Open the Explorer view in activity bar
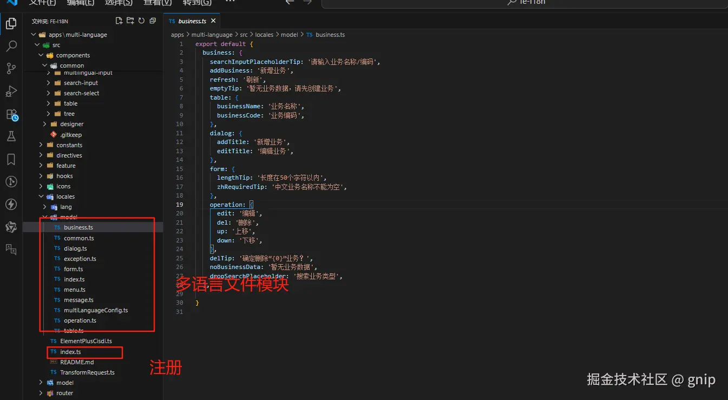 [x=11, y=24]
